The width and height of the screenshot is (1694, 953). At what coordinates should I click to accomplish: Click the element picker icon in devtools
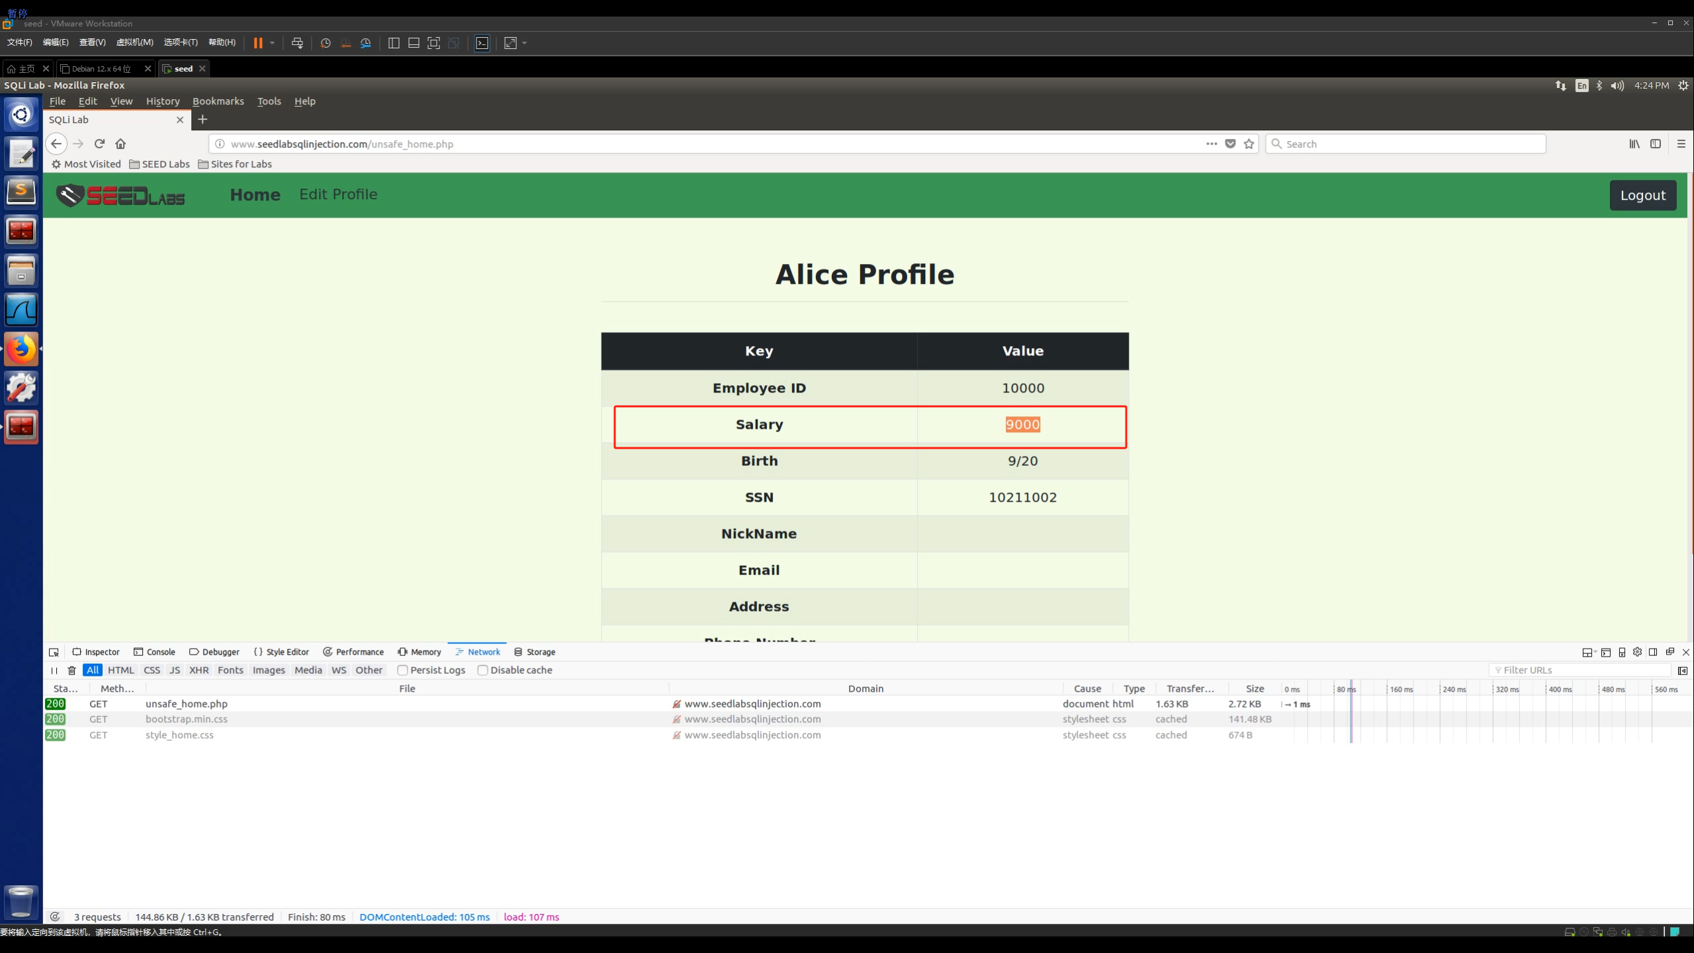(54, 652)
